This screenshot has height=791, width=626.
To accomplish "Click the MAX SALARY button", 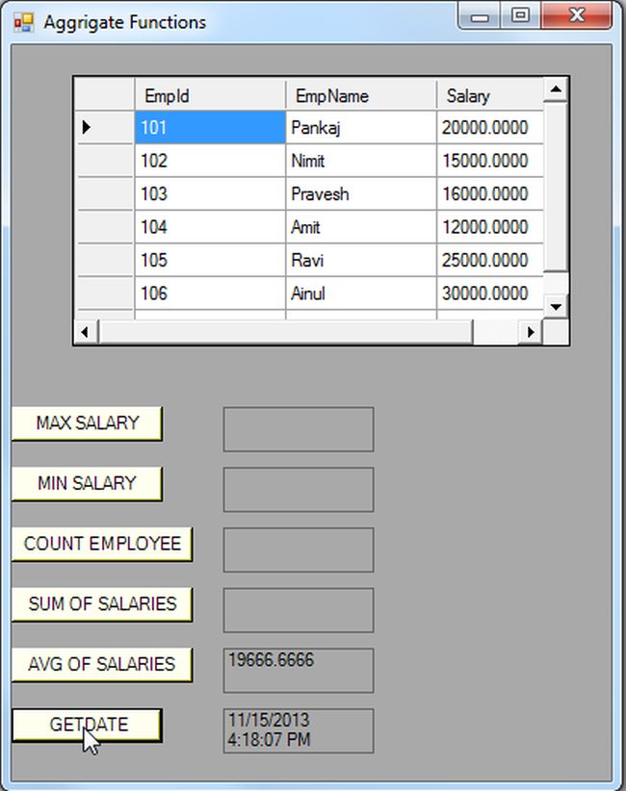I will pos(87,423).
